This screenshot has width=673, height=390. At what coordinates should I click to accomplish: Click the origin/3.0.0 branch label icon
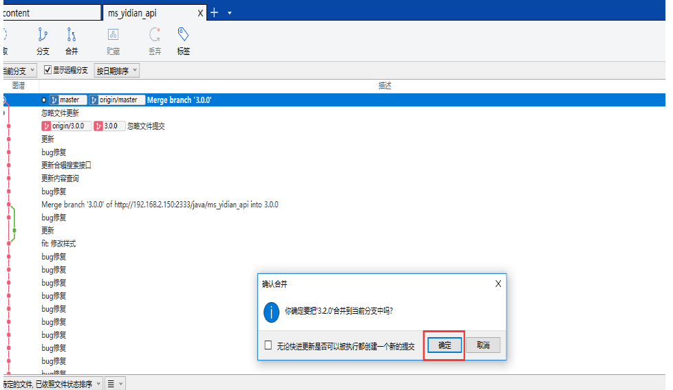(x=46, y=126)
